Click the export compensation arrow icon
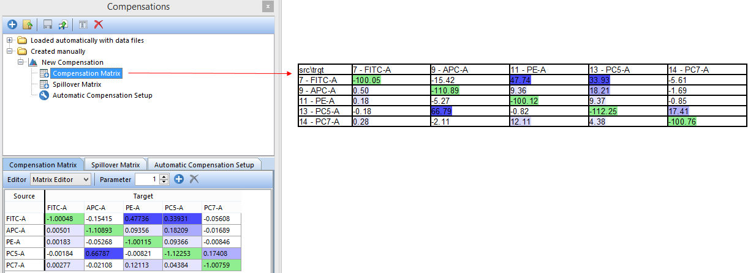 (x=62, y=24)
